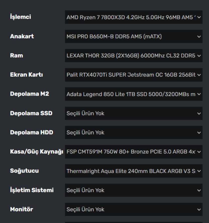The image size is (209, 223).
Task: Click the arrow icon on the Depolama SSD field
Action: [199, 114]
